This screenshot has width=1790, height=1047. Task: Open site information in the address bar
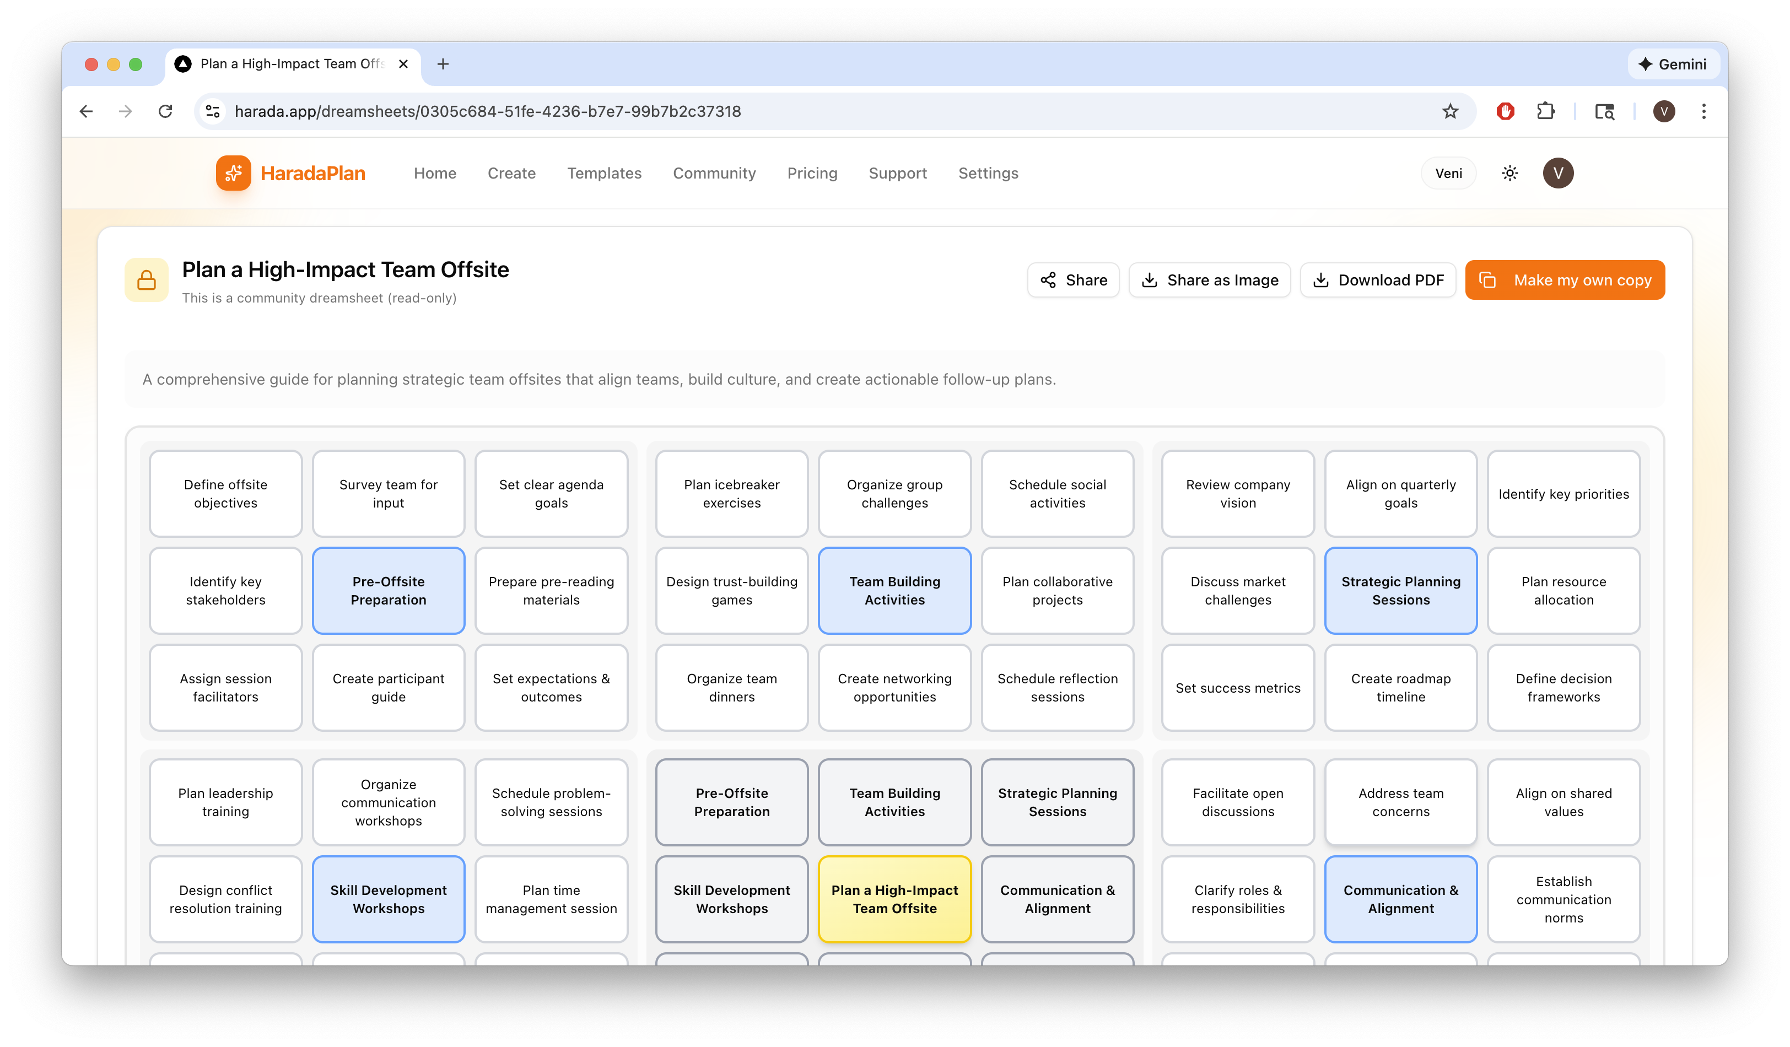tap(211, 111)
